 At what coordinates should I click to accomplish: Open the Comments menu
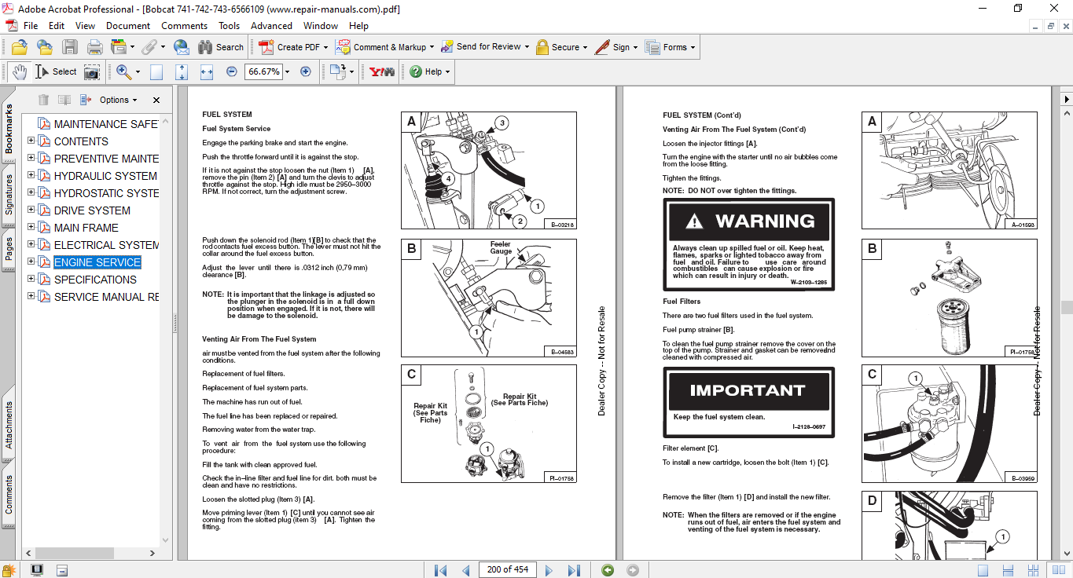[x=185, y=26]
